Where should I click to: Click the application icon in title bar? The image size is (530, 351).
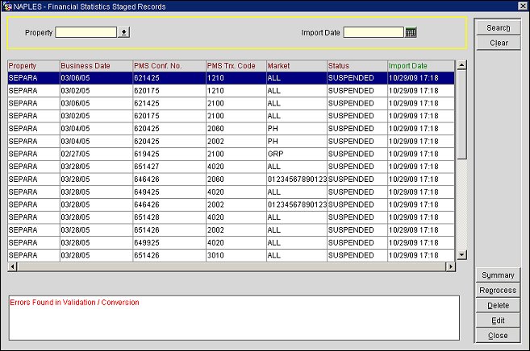(x=6, y=6)
